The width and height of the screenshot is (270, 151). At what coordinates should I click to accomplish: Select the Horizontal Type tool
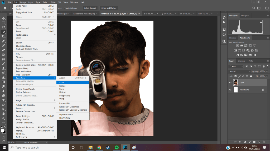(x=4, y=100)
